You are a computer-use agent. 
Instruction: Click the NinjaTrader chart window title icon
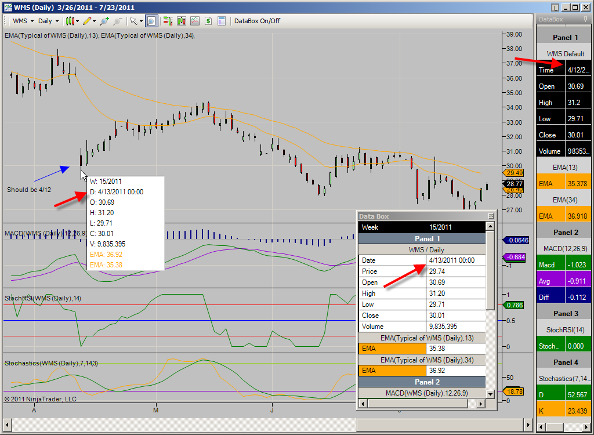point(8,7)
